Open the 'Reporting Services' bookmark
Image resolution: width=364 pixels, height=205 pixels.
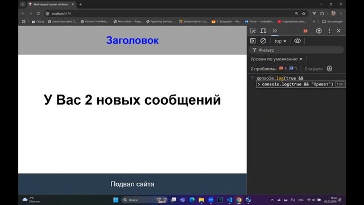160,22
